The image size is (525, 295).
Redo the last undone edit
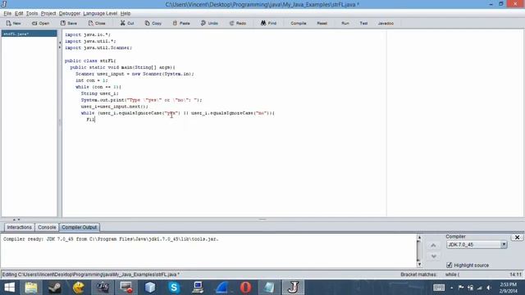[238, 24]
